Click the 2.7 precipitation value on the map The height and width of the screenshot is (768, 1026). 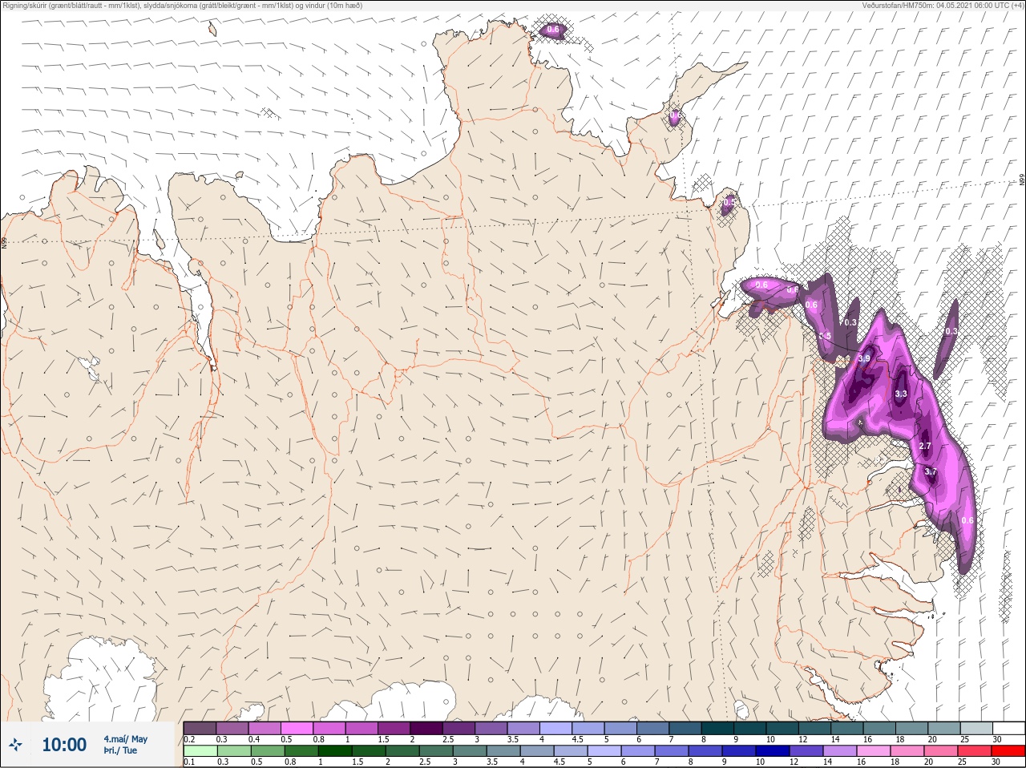click(925, 446)
